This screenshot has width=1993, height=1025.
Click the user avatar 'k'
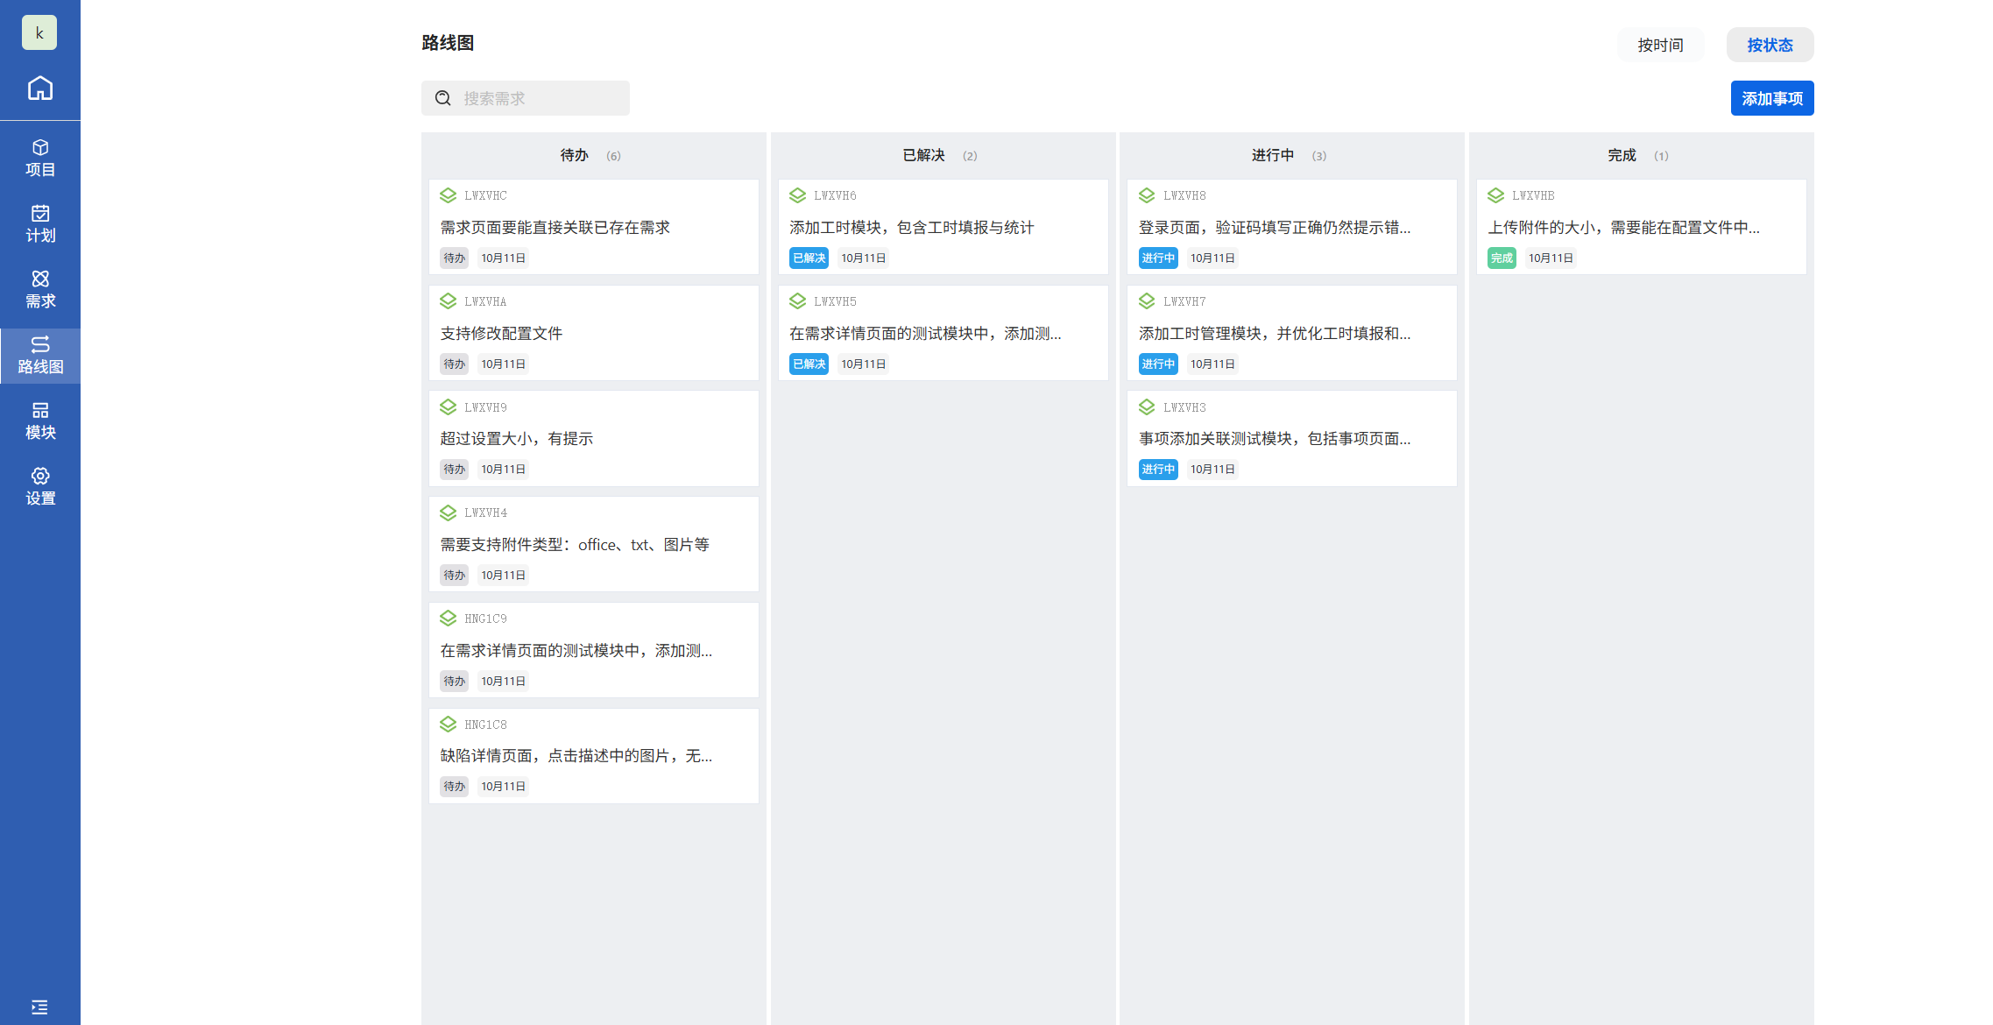click(39, 33)
